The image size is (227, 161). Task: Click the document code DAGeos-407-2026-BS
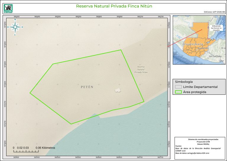(214, 12)
